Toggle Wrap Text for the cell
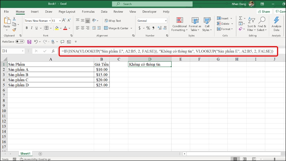The height and width of the screenshot is (161, 286). coord(112,21)
